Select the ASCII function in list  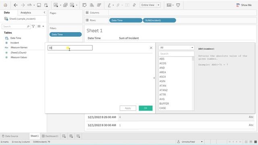pos(162,77)
